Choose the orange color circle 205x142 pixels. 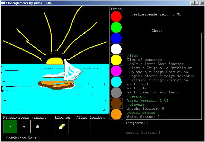point(116,114)
